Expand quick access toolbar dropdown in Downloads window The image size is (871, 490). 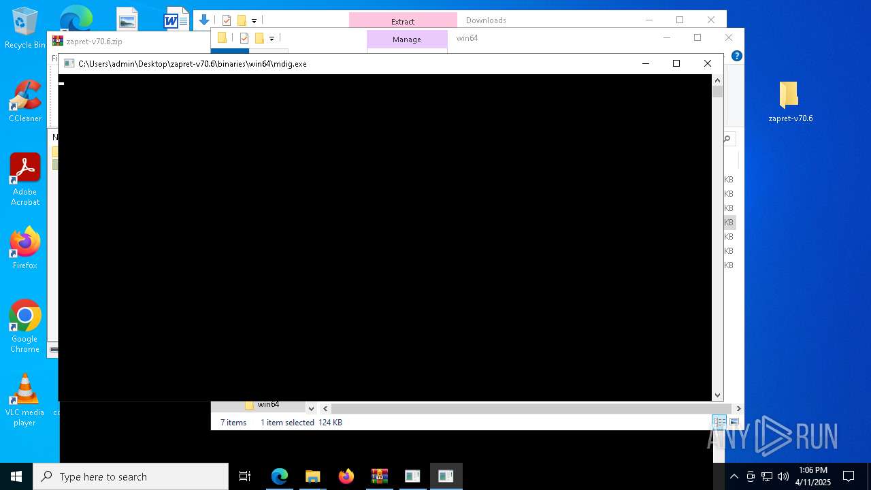[254, 21]
